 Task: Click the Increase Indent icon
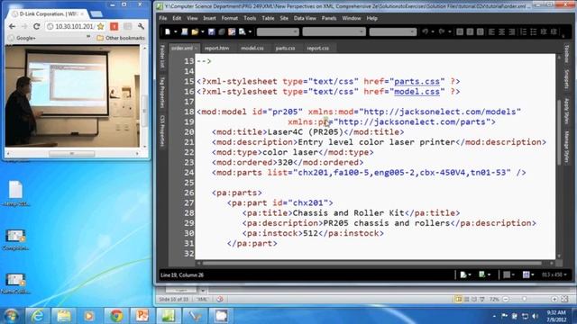click(554, 32)
